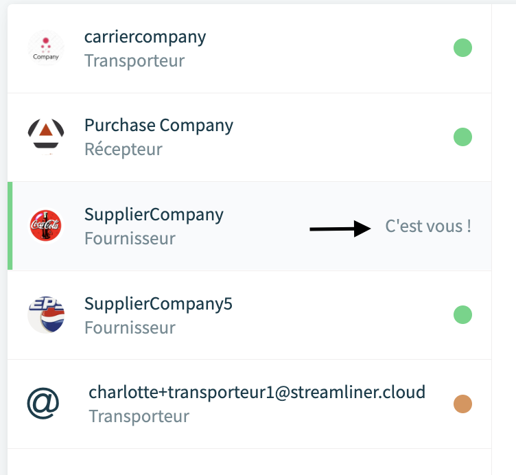Click the orange status dot for charlotte+transporteur1

tap(462, 404)
